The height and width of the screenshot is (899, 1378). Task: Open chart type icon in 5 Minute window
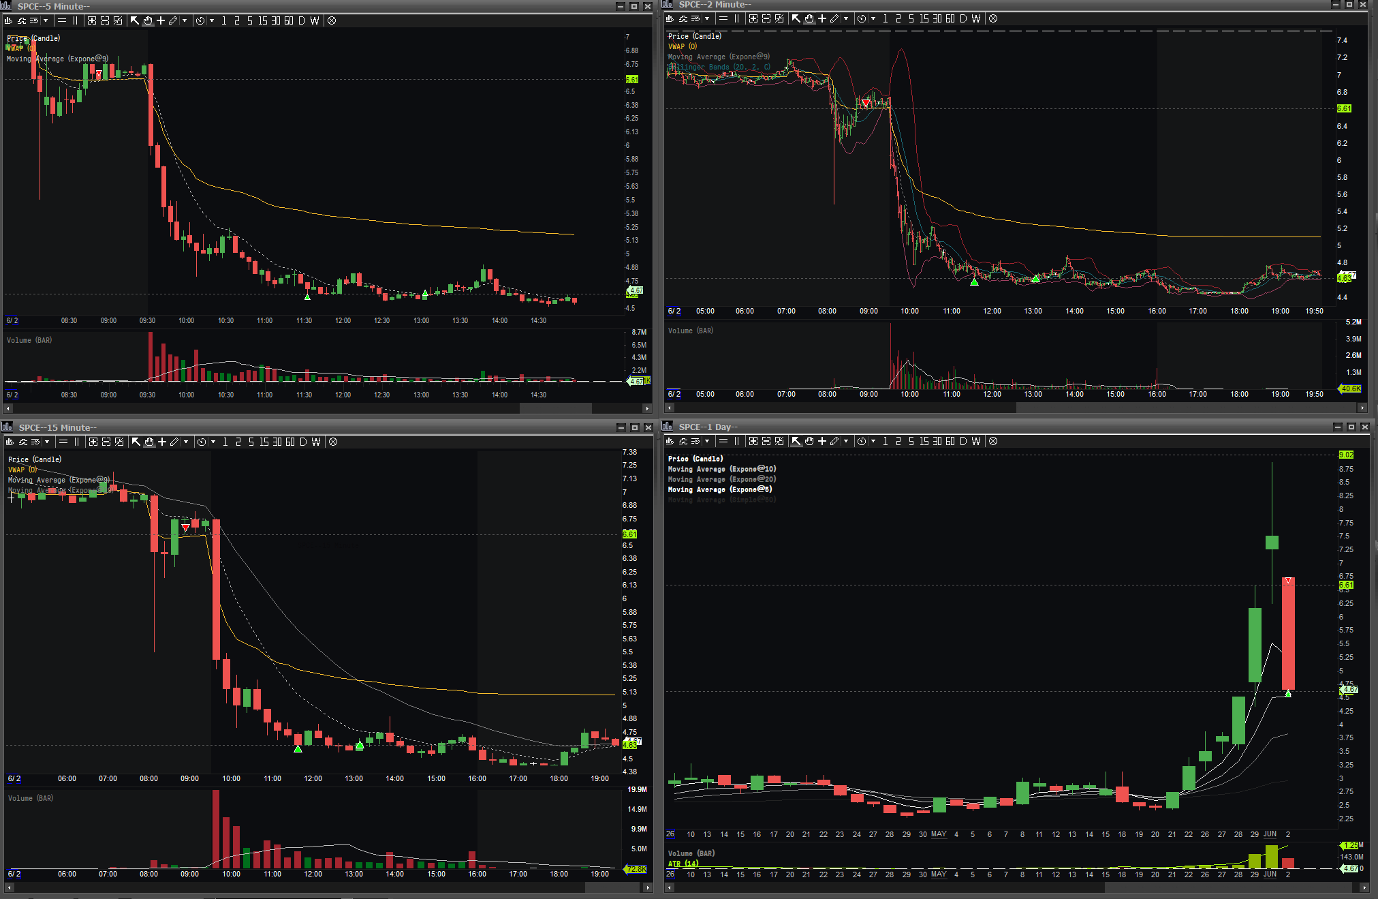click(x=8, y=20)
